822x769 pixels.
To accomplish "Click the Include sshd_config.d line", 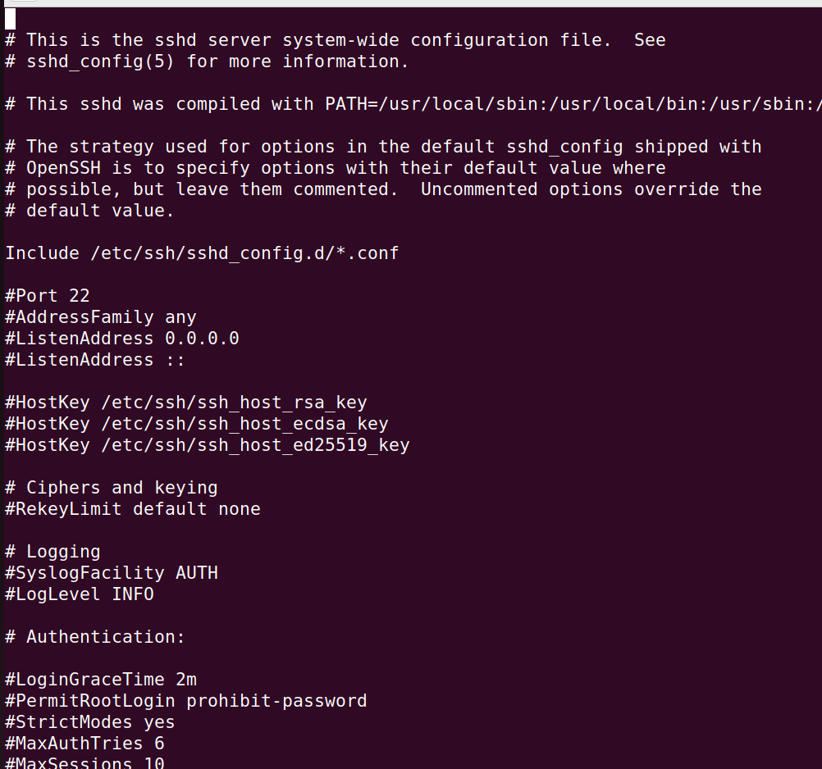I will coord(202,253).
